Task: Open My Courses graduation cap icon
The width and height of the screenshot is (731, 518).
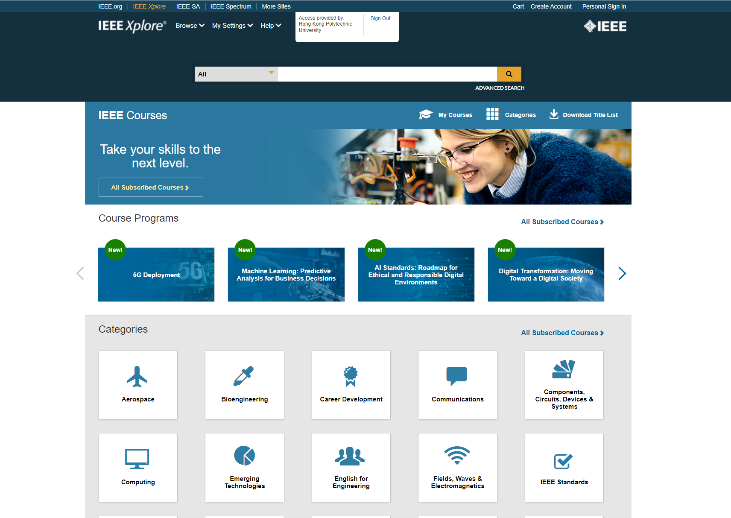Action: pos(426,114)
